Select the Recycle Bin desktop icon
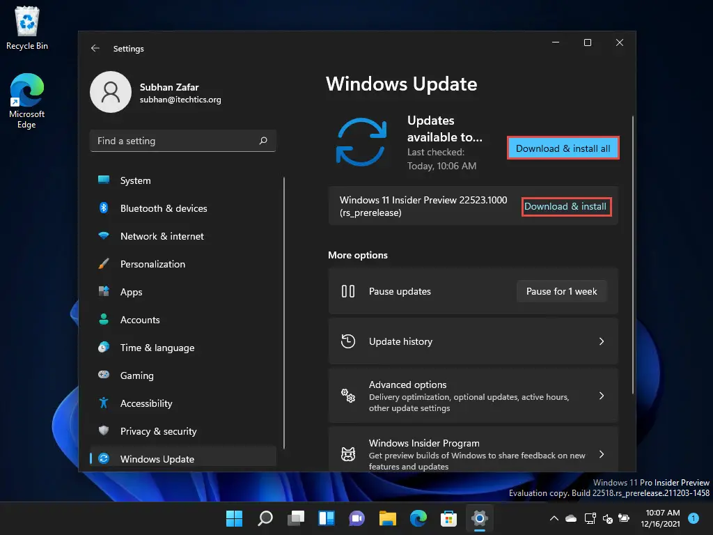This screenshot has width=713, height=535. click(x=27, y=28)
